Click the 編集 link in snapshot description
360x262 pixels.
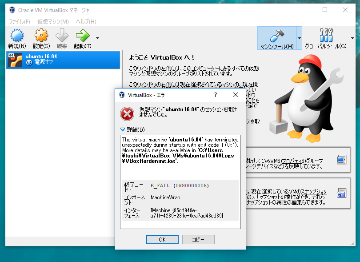(x=296, y=202)
